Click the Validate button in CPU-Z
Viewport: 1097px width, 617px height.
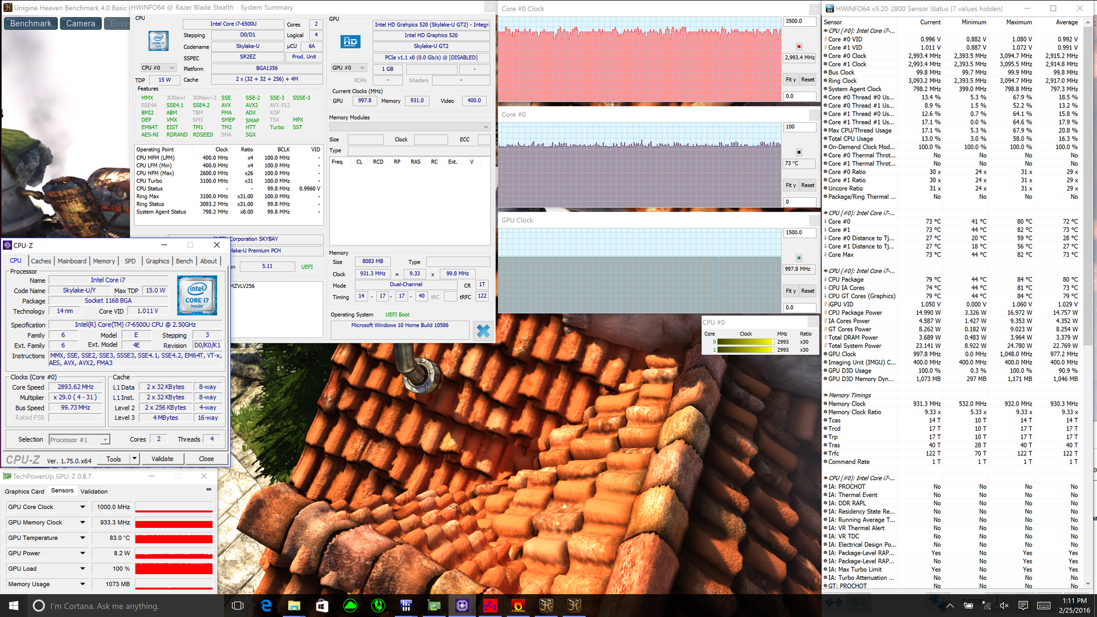pyautogui.click(x=162, y=459)
